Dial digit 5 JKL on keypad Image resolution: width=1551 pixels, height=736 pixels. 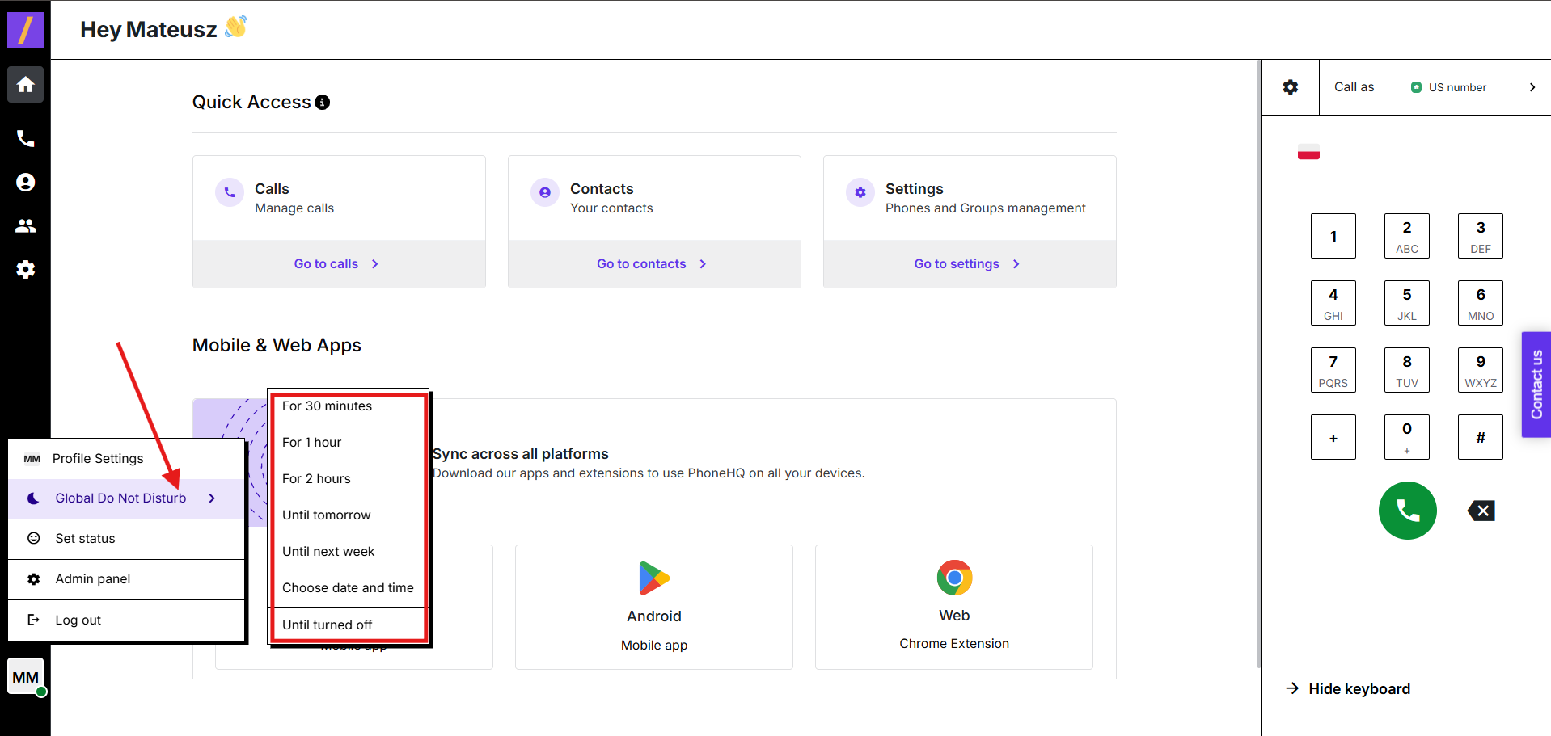coord(1407,303)
